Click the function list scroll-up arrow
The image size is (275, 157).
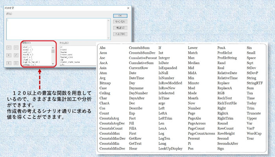[53, 47]
